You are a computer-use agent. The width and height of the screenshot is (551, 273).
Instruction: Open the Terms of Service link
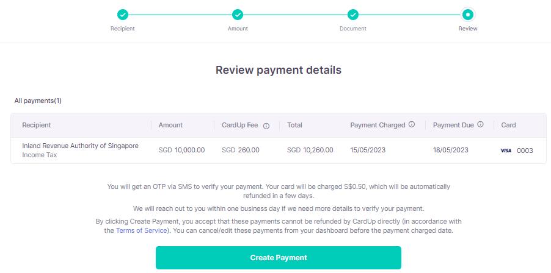[x=139, y=230]
